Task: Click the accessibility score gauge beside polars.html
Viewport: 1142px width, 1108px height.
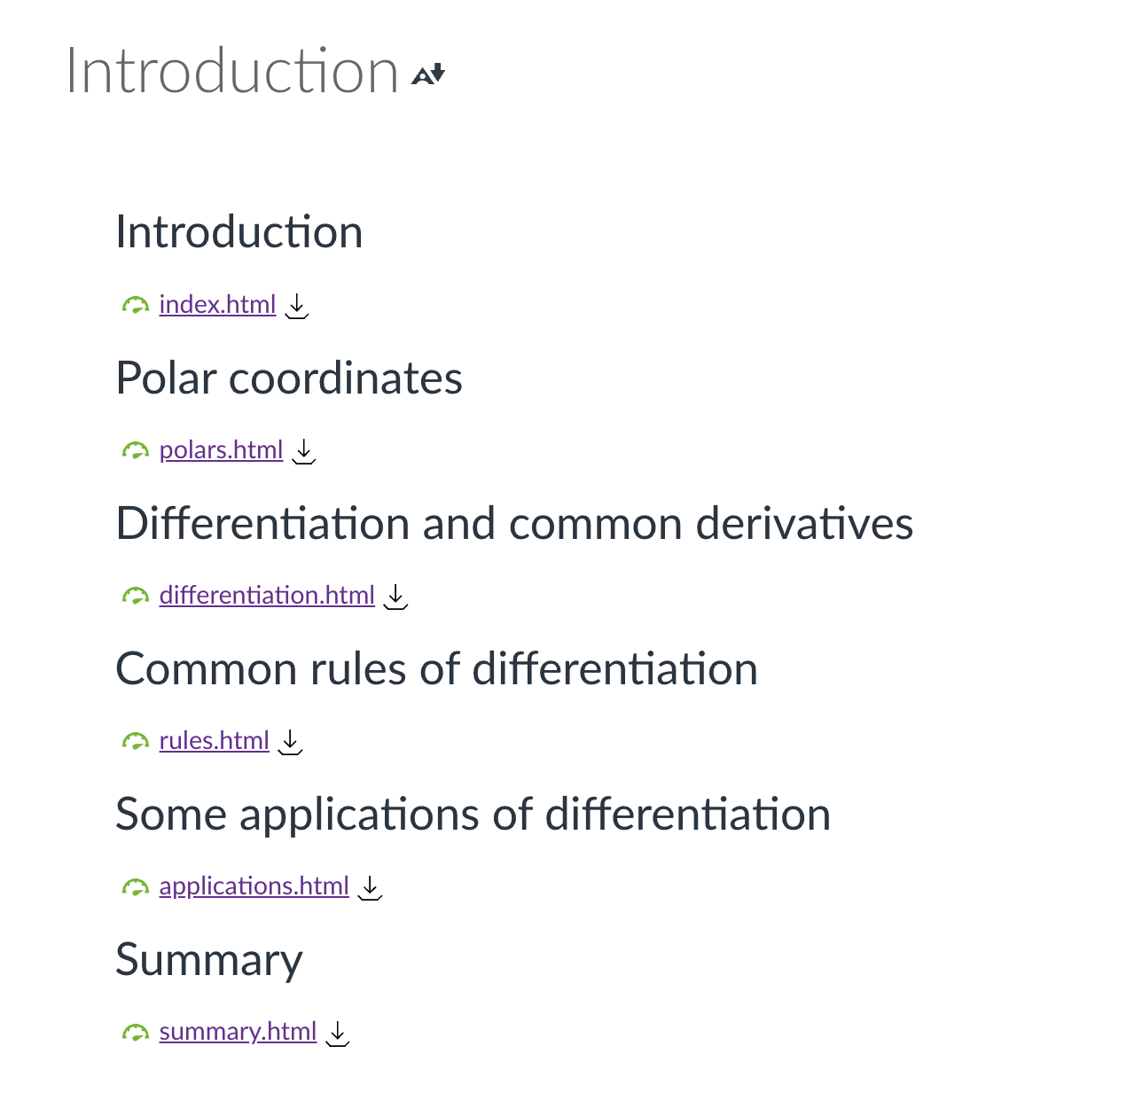Action: tap(135, 451)
